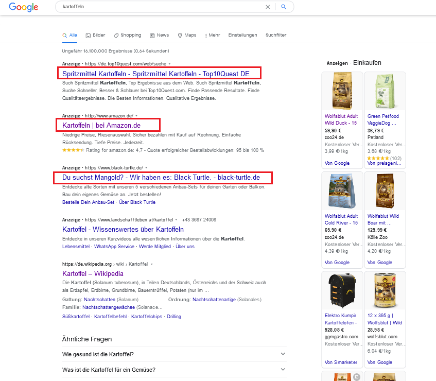Click Wolfsblut Wild Boar product image
Image resolution: width=436 pixels, height=381 pixels.
click(385, 191)
